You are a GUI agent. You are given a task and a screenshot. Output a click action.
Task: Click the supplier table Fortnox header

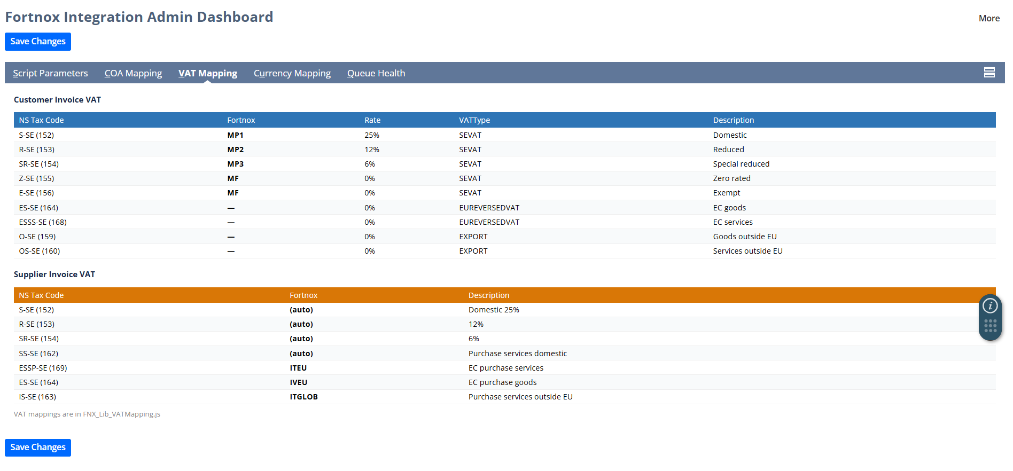pyautogui.click(x=303, y=295)
